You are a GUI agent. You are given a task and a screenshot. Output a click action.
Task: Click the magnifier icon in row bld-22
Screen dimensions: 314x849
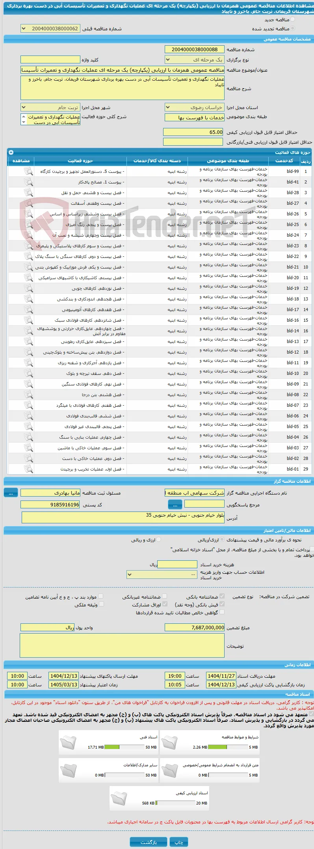(28, 256)
